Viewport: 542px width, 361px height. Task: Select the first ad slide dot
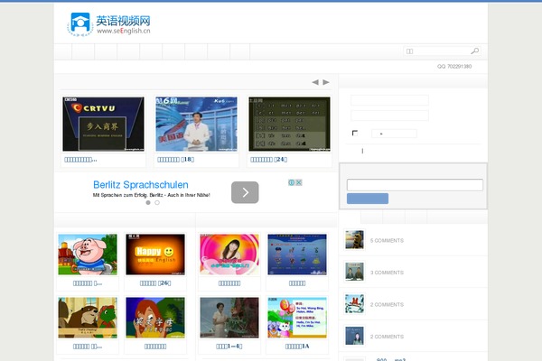[x=148, y=203]
